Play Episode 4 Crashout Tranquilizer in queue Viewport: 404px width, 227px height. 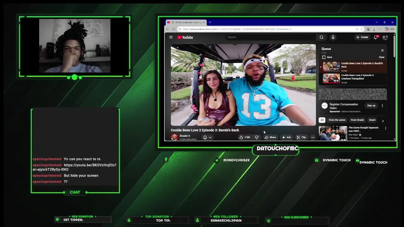pyautogui.click(x=353, y=79)
